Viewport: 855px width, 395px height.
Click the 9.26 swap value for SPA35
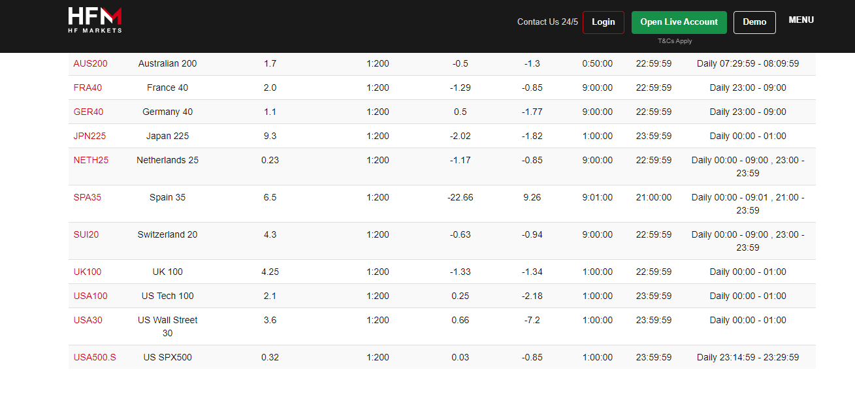(x=532, y=197)
